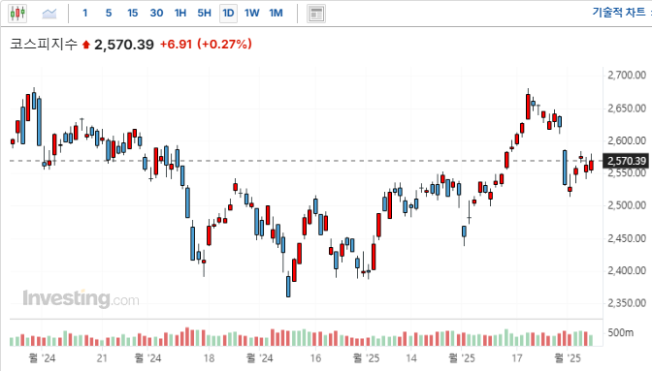The image size is (652, 371).
Task: Click the 2,400.00 price axis label
Action: tap(627, 270)
